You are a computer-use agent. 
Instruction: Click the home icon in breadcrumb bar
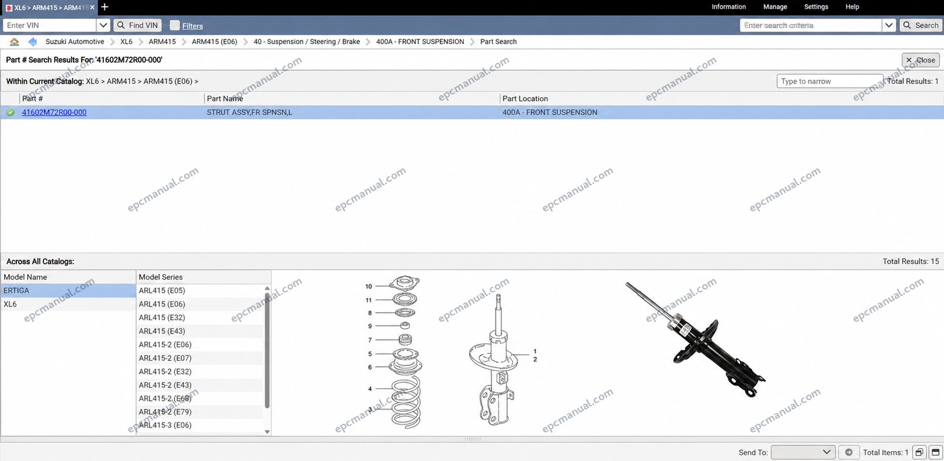(x=14, y=42)
